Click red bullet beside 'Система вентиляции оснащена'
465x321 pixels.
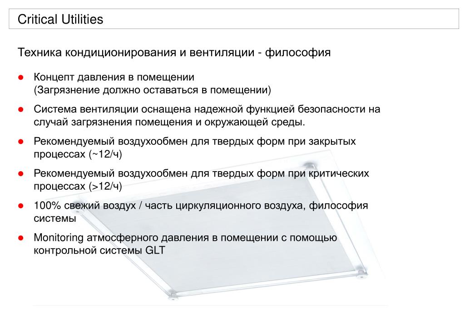(x=21, y=110)
